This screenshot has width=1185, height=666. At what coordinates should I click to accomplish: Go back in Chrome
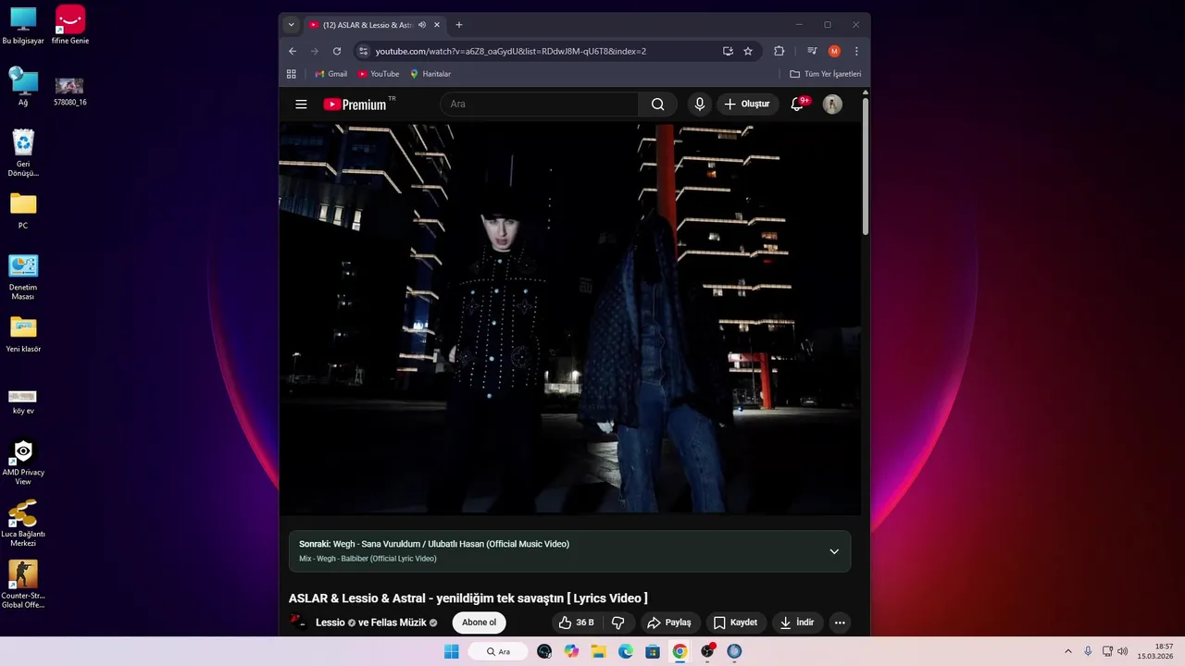pyautogui.click(x=293, y=51)
